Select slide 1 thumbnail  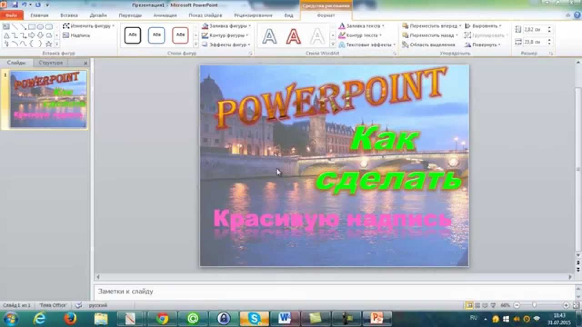(48, 99)
